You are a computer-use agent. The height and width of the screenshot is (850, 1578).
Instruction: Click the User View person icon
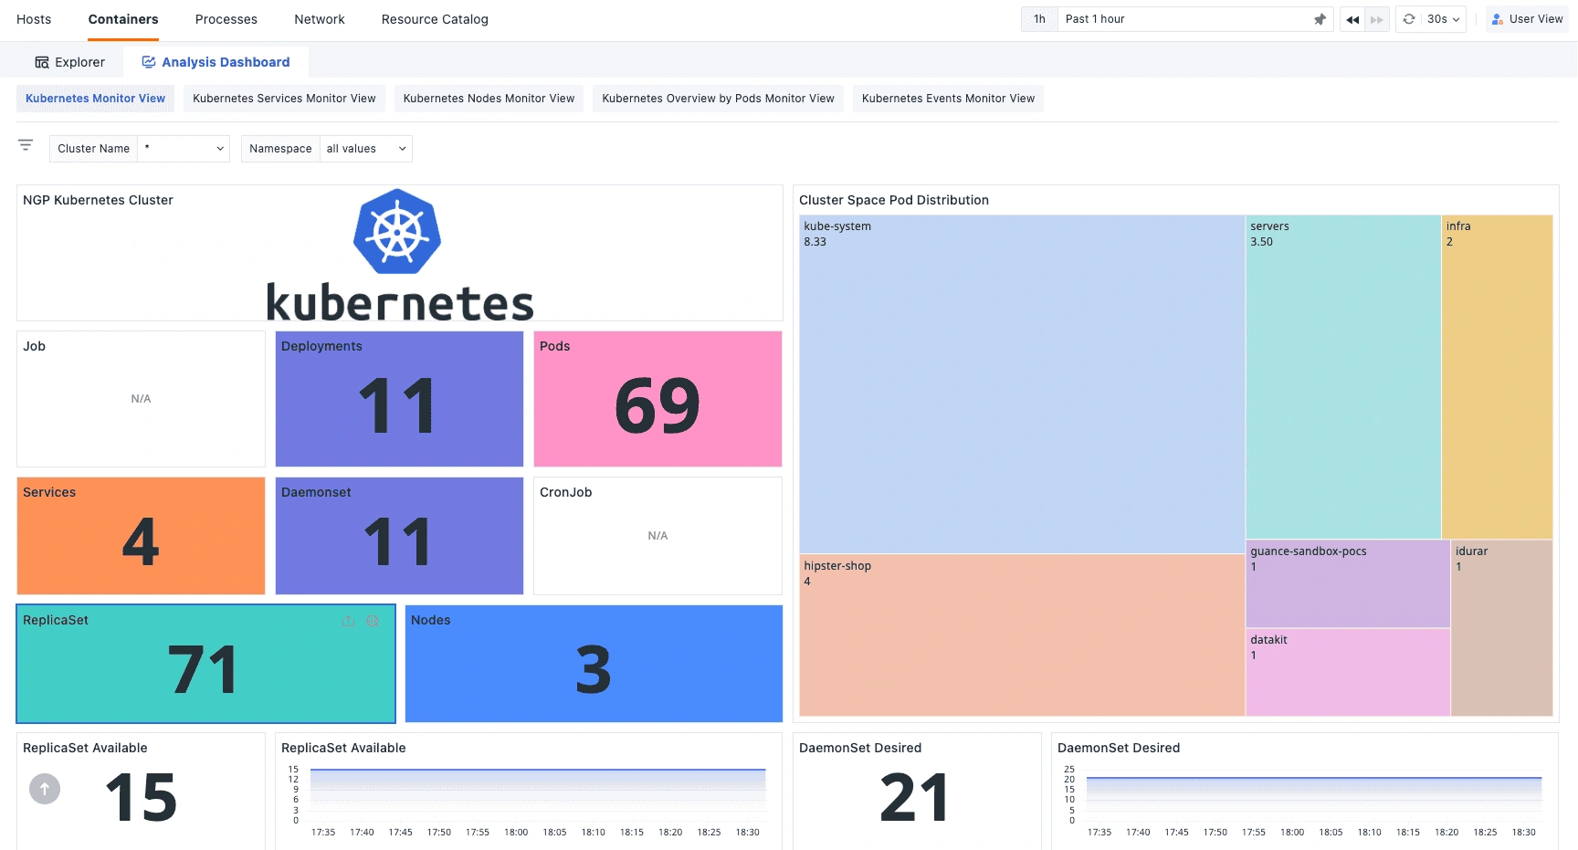point(1498,19)
